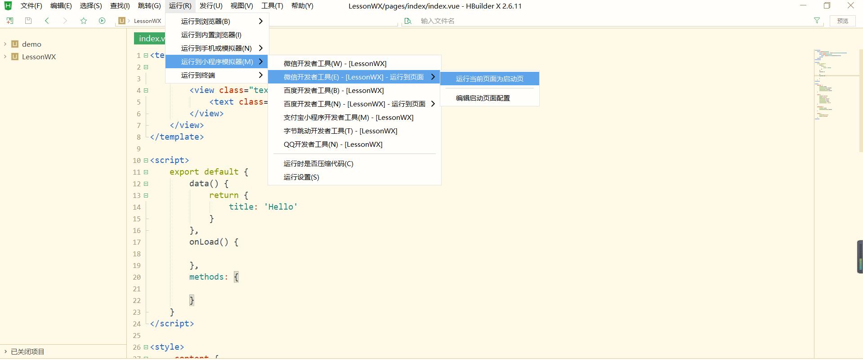Click the 预览 preview button
The width and height of the screenshot is (863, 360).
[x=842, y=21]
